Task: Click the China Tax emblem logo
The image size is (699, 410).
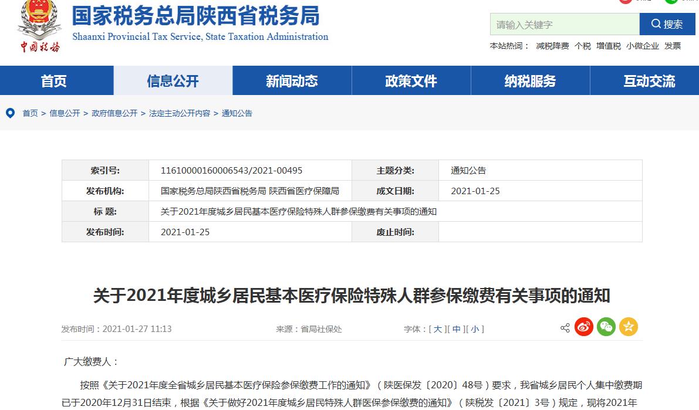Action: [x=39, y=26]
